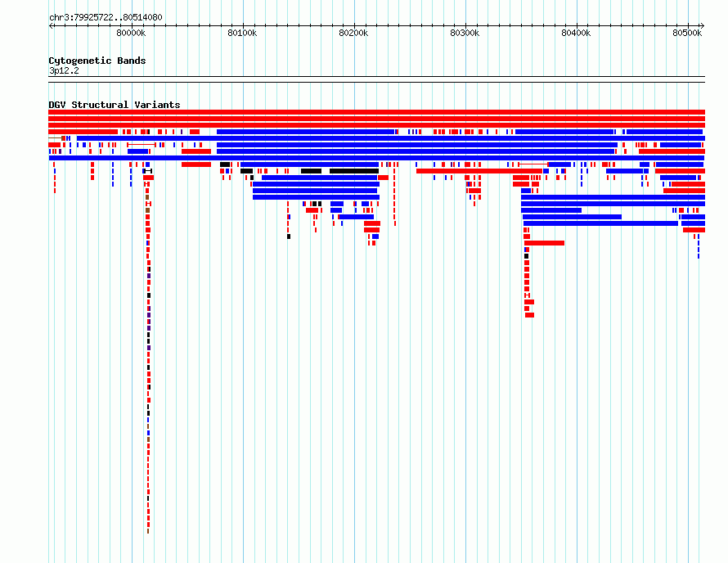Click short blue bar from 79997k to 80015k
This screenshot has height=563, width=728.
[138, 151]
